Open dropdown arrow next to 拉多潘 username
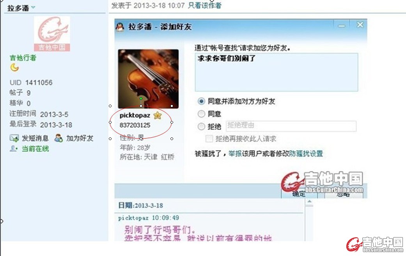This screenshot has height=256, width=406. coord(33,7)
